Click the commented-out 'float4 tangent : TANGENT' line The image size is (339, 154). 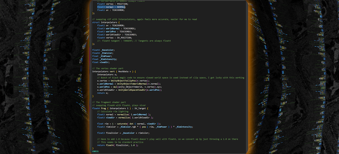pyautogui.click(x=134, y=41)
